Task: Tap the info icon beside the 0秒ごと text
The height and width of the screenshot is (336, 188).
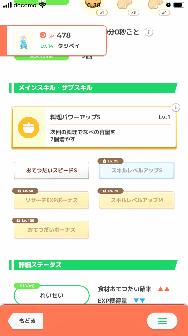Action: point(149,32)
